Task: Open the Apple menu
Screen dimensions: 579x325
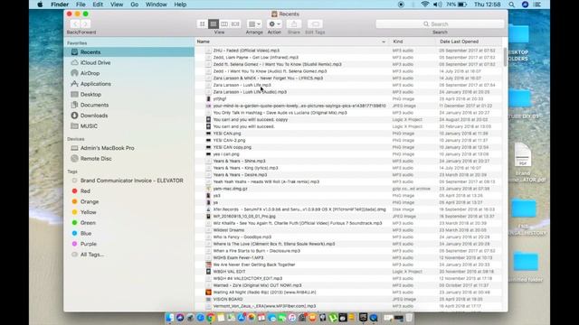Action: coord(40,5)
